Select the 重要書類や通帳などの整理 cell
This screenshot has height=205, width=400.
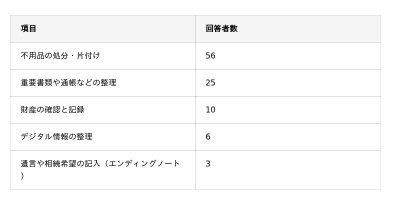pyautogui.click(x=68, y=82)
